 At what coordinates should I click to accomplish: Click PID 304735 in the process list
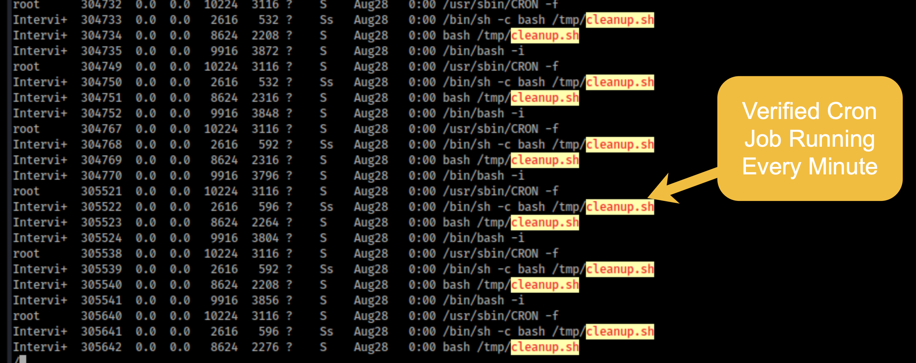(101, 51)
